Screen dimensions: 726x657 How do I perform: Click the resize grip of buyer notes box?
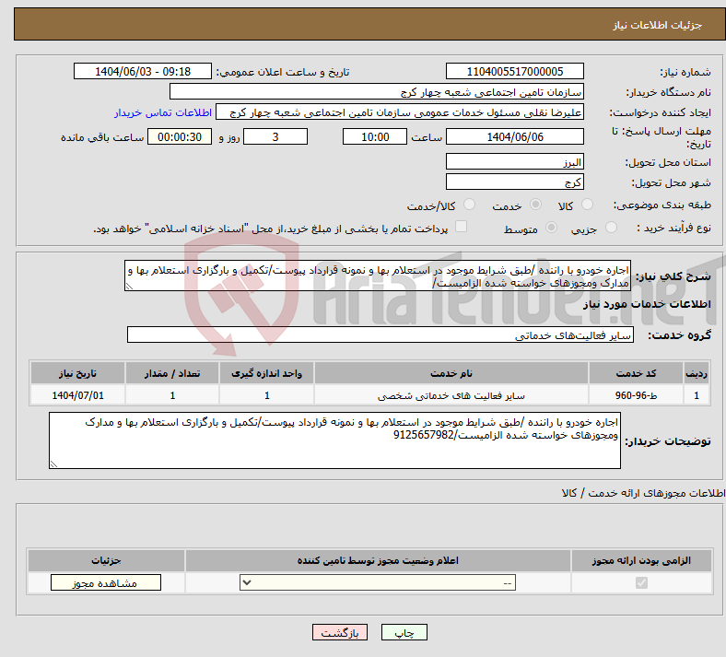(53, 463)
